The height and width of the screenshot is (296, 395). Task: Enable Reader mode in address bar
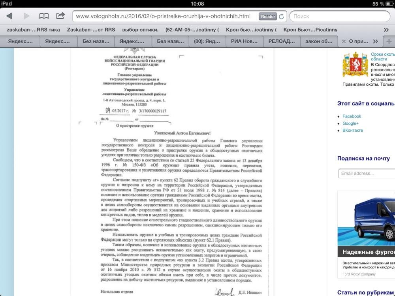tap(268, 17)
